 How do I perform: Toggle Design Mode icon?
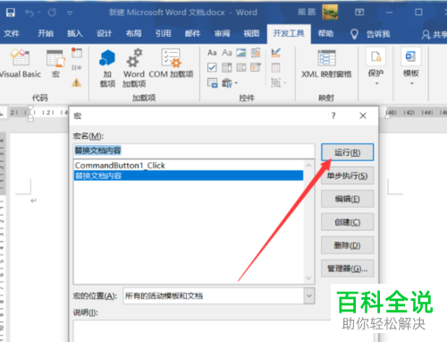(275, 53)
